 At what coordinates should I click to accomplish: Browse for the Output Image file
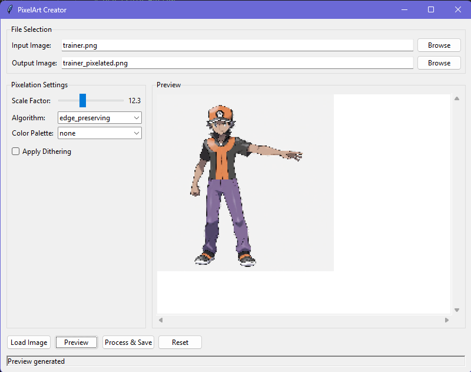tap(439, 63)
